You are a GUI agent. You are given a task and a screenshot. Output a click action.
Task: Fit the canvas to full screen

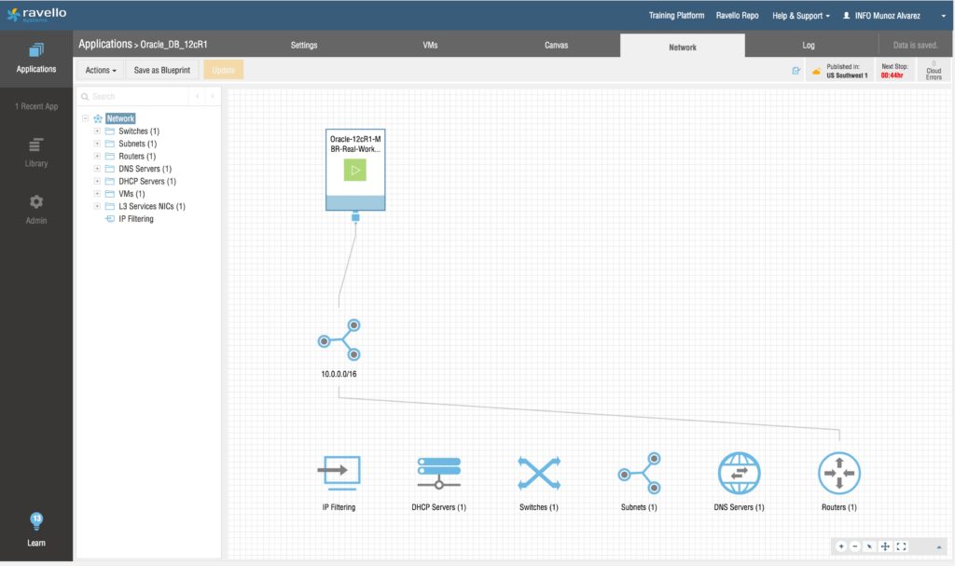pyautogui.click(x=901, y=546)
